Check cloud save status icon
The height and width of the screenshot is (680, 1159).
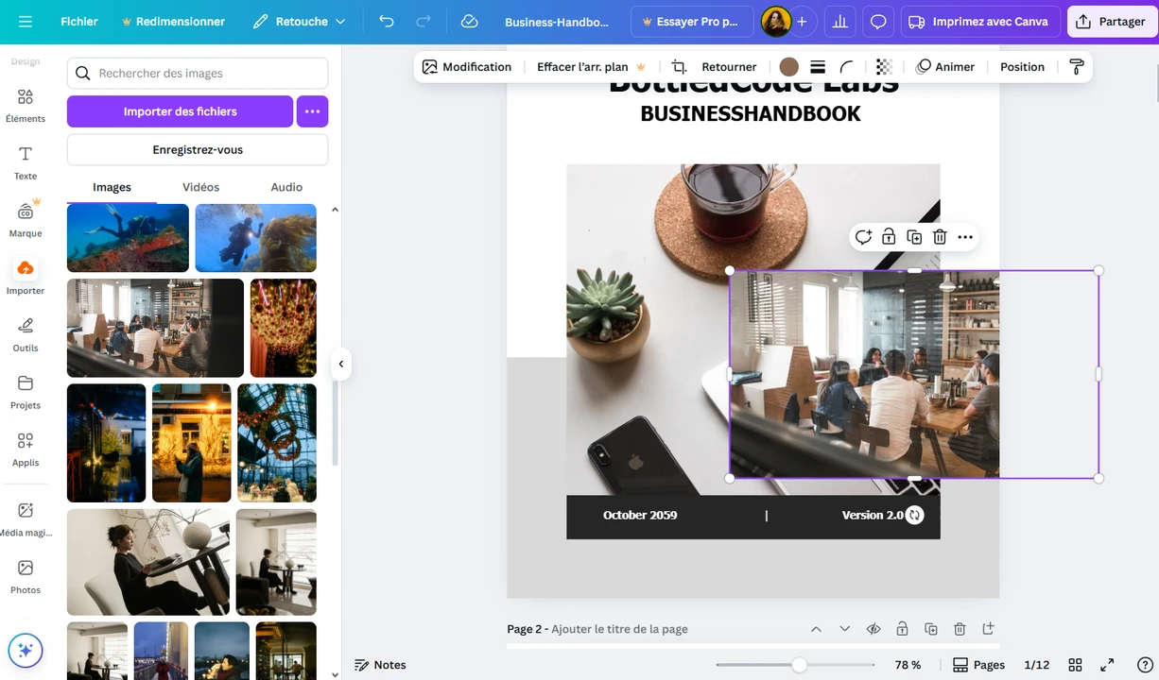(469, 22)
